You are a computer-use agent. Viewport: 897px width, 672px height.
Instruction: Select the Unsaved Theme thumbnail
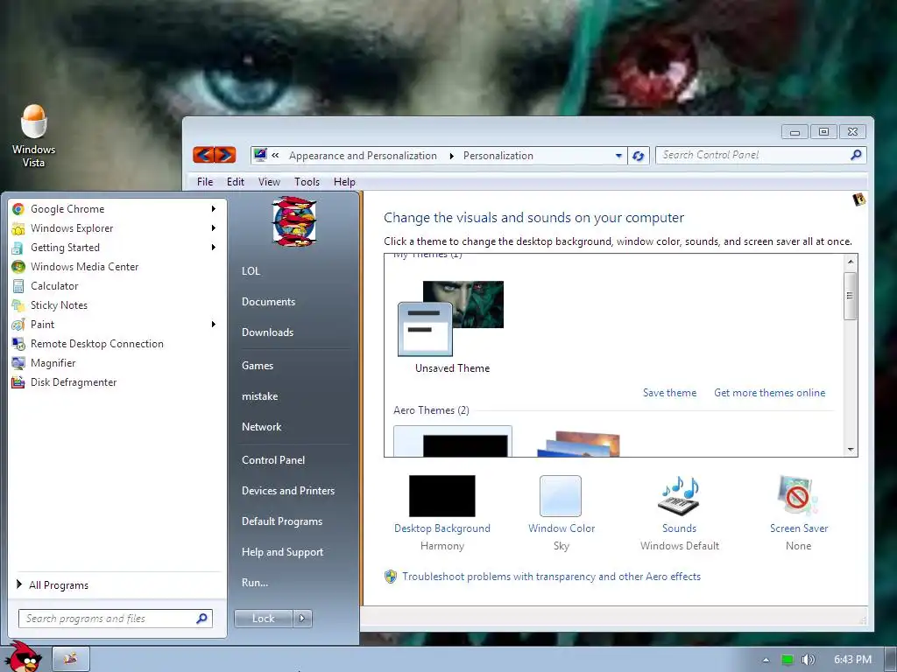[x=451, y=318]
